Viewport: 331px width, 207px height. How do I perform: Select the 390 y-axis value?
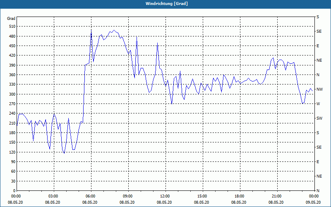pos(12,65)
